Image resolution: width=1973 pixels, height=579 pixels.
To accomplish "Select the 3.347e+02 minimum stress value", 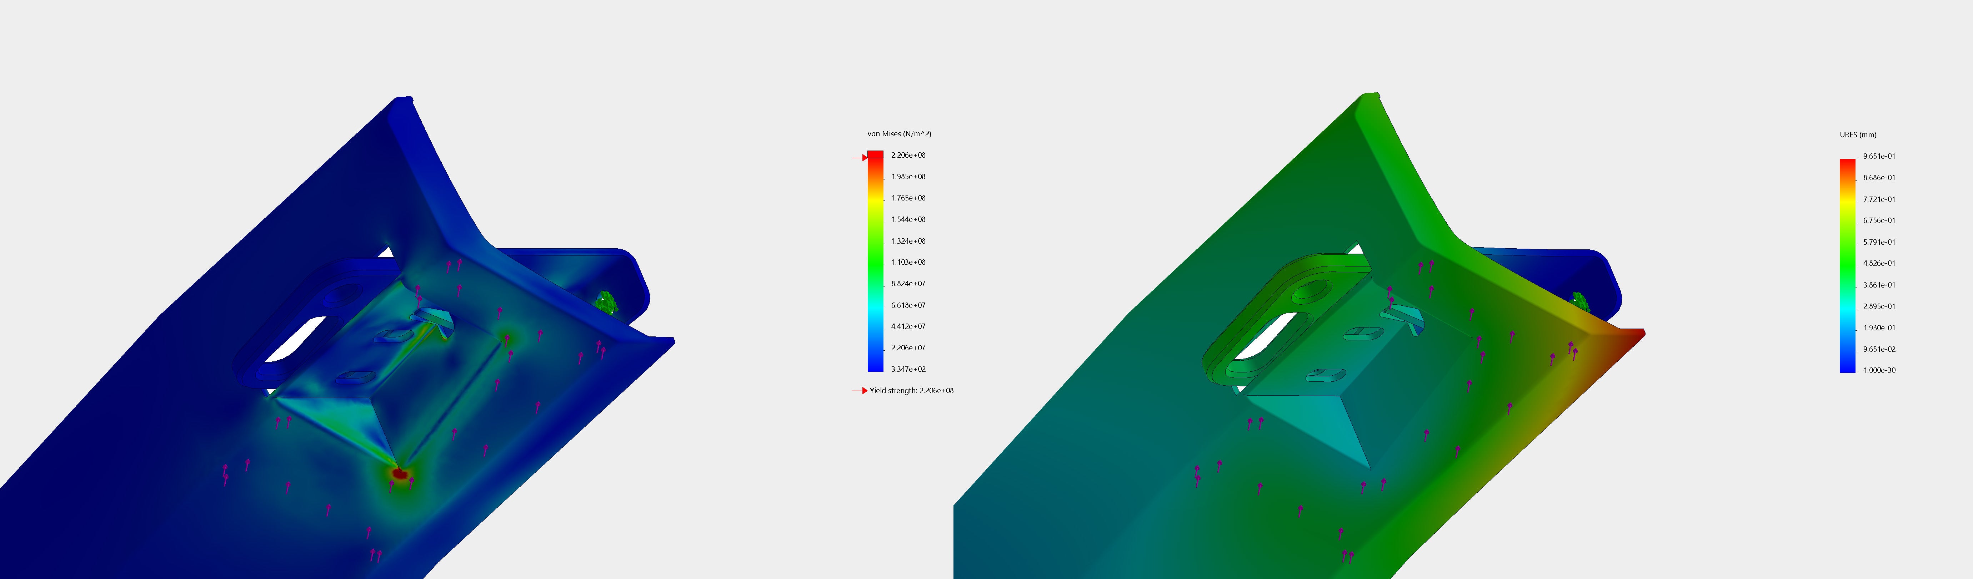I will pos(908,370).
